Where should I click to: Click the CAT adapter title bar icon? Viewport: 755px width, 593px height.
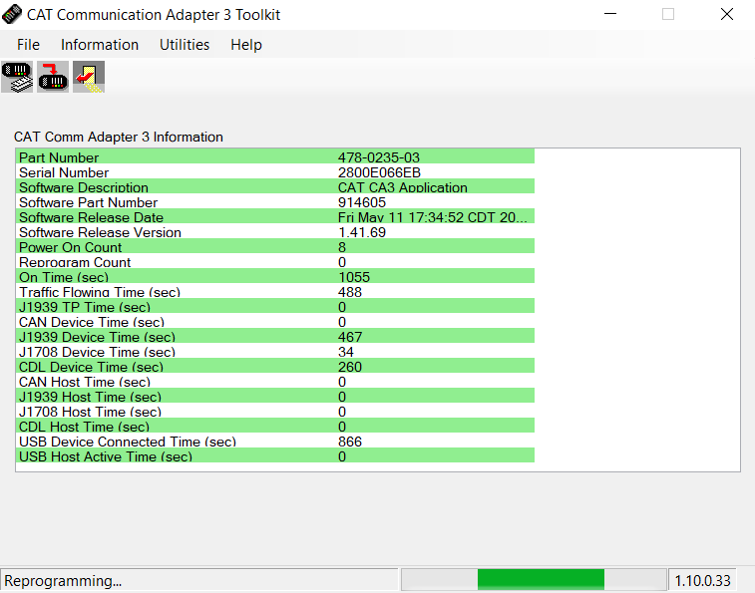[12, 14]
